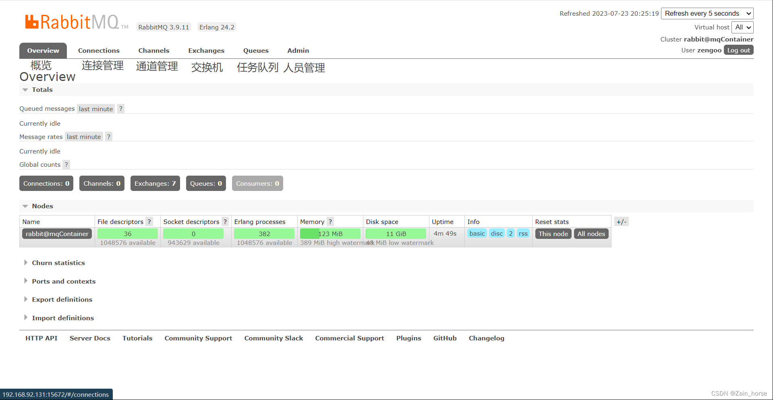Open the Exchanges tab

(x=206, y=50)
